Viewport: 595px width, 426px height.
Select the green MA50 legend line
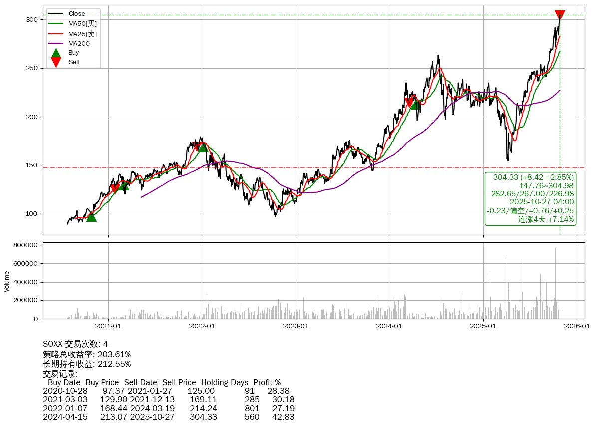pyautogui.click(x=56, y=24)
